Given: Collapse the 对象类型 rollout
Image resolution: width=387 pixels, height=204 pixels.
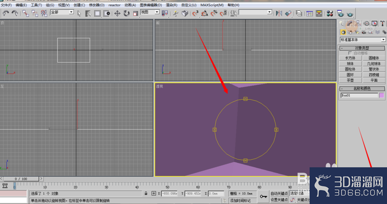Looking at the screenshot, I should click(x=362, y=48).
